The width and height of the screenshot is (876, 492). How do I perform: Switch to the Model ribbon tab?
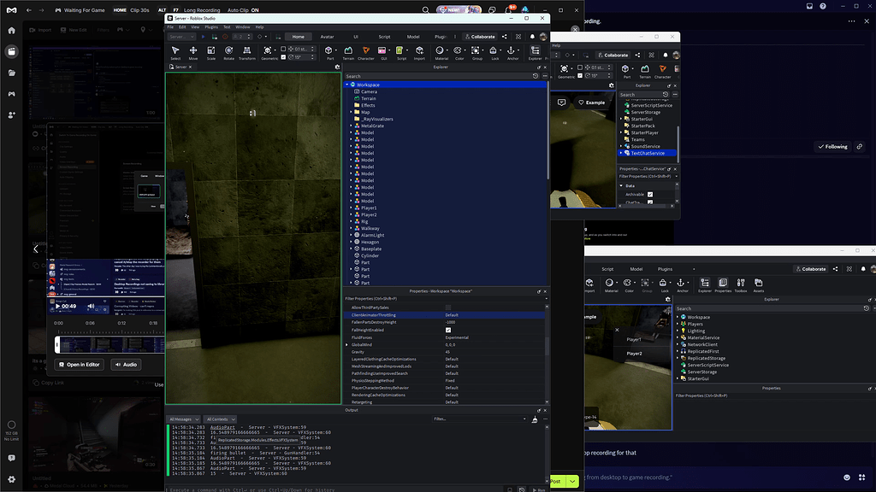click(x=411, y=37)
